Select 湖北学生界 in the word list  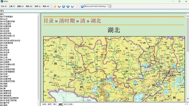coord(5,53)
